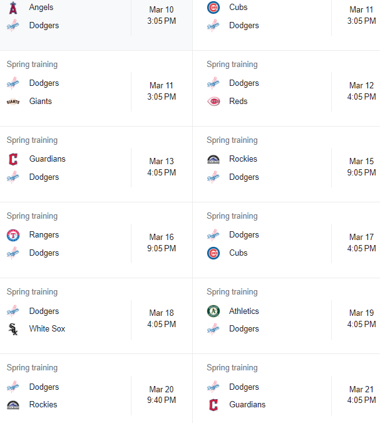This screenshot has height=423, width=380.
Task: Click Guardians logo in Mar 21 game
Action: tap(213, 405)
